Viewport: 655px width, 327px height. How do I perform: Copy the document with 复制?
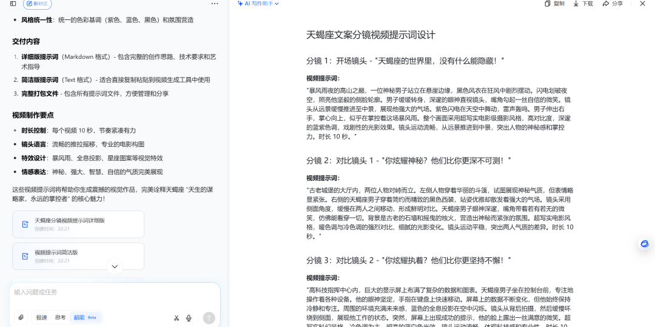555,4
